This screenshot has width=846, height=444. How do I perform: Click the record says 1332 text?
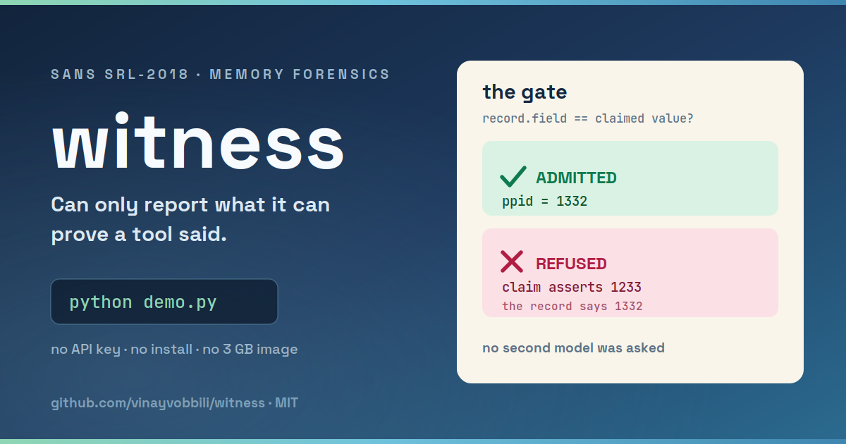[x=572, y=307]
